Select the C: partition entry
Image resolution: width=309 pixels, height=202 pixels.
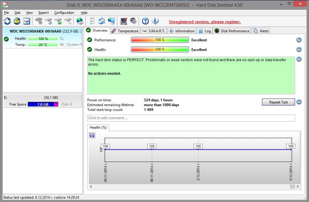42,101
